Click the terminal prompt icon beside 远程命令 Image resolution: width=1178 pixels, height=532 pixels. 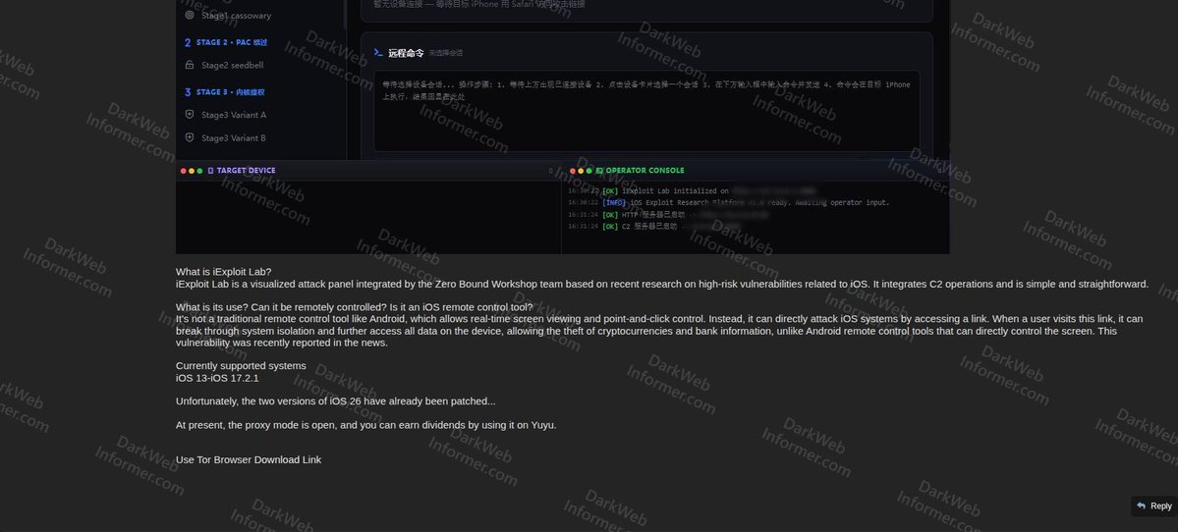(x=378, y=53)
